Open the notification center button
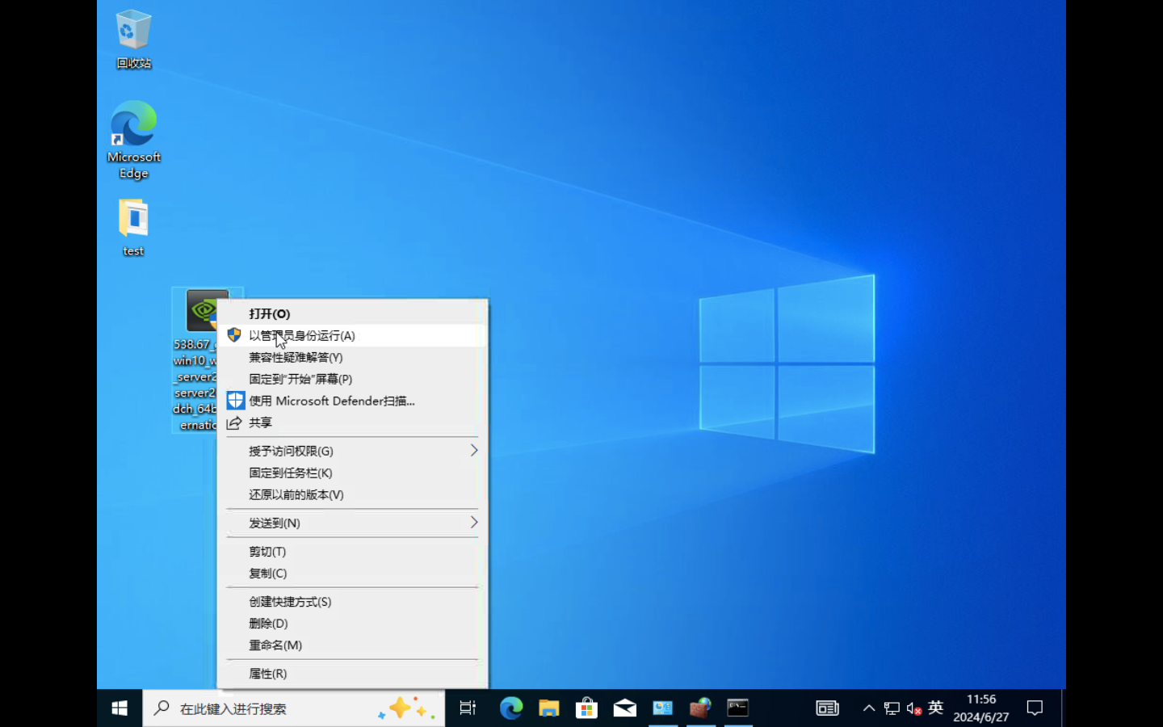 pyautogui.click(x=1035, y=708)
